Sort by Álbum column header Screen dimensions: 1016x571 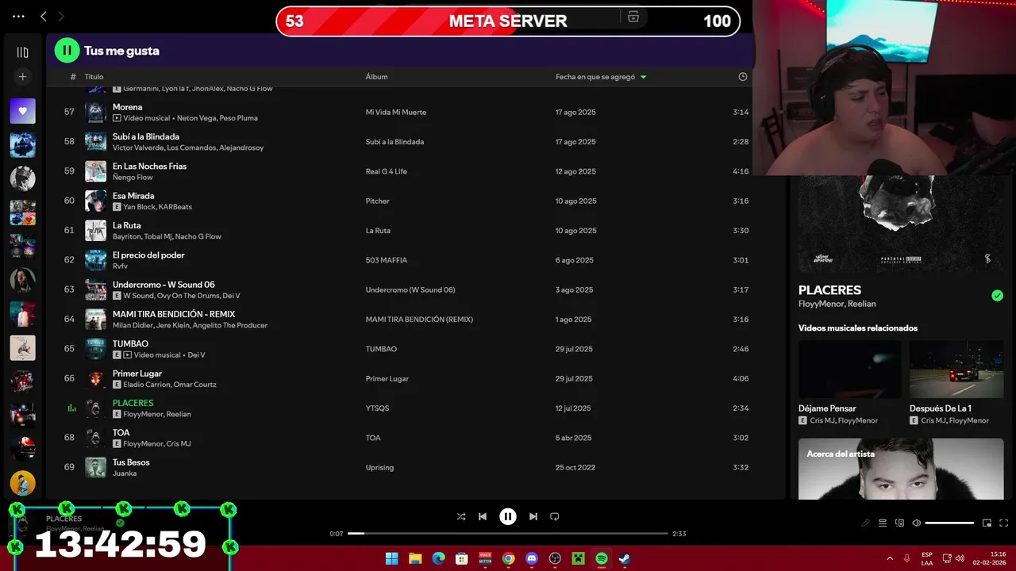coord(376,77)
